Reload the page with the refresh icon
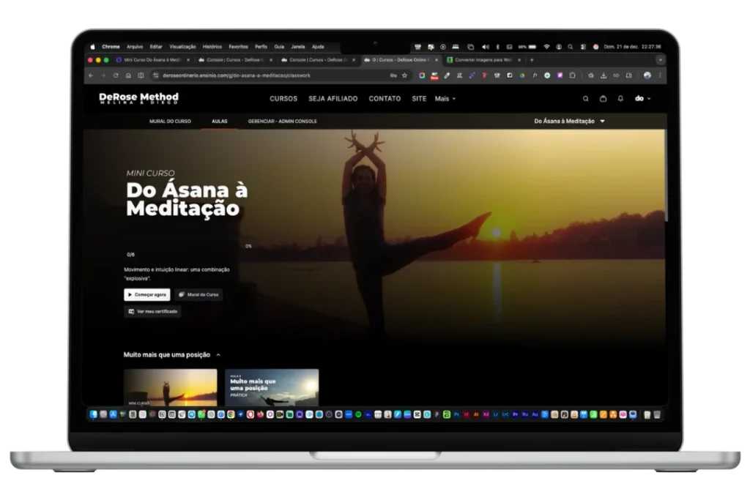Image resolution: width=750 pixels, height=500 pixels. [x=116, y=75]
